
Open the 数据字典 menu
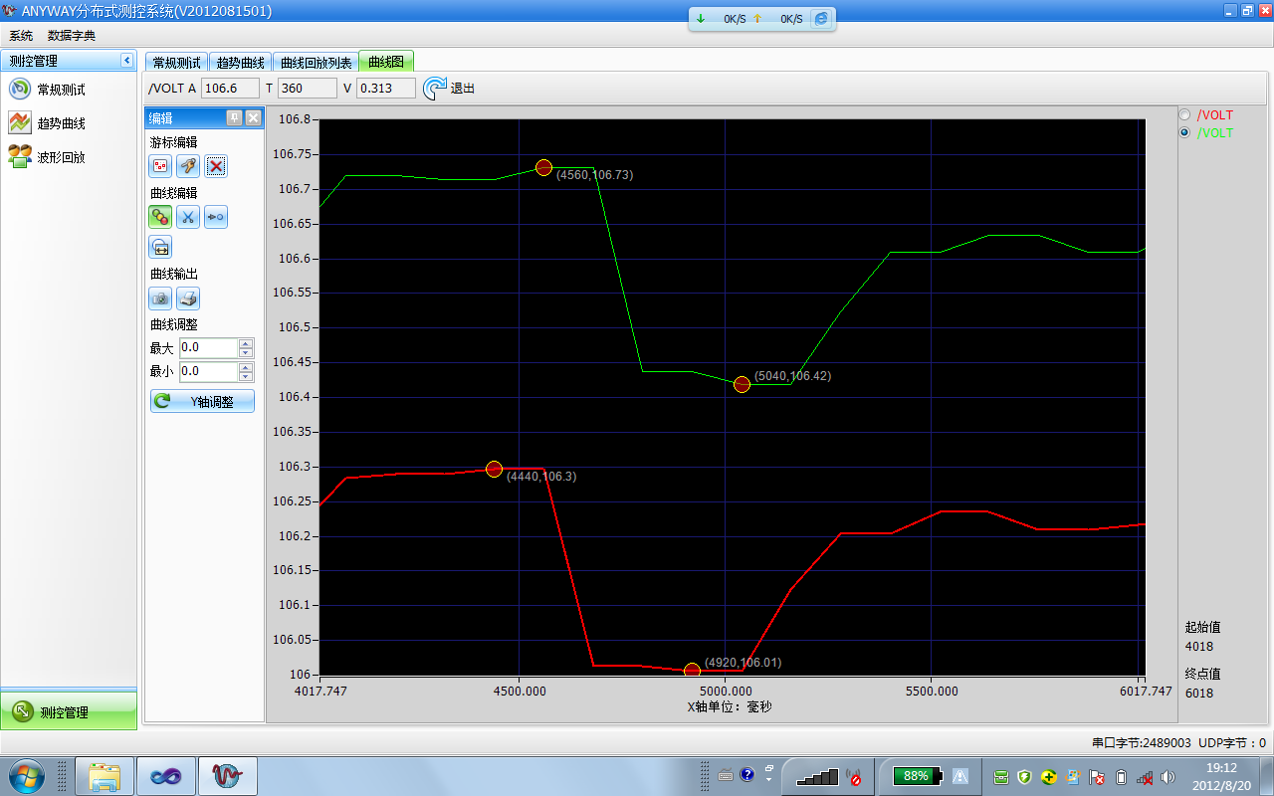[x=72, y=35]
